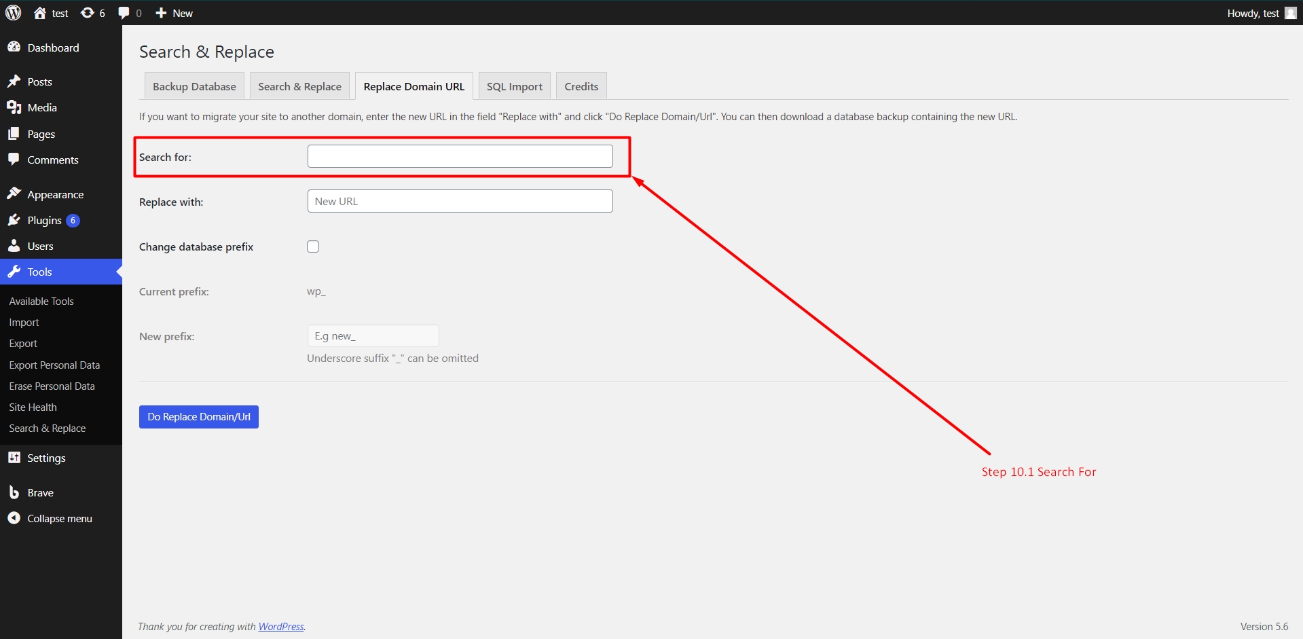This screenshot has height=639, width=1303.
Task: Go to the Users menu label
Action: click(x=40, y=246)
